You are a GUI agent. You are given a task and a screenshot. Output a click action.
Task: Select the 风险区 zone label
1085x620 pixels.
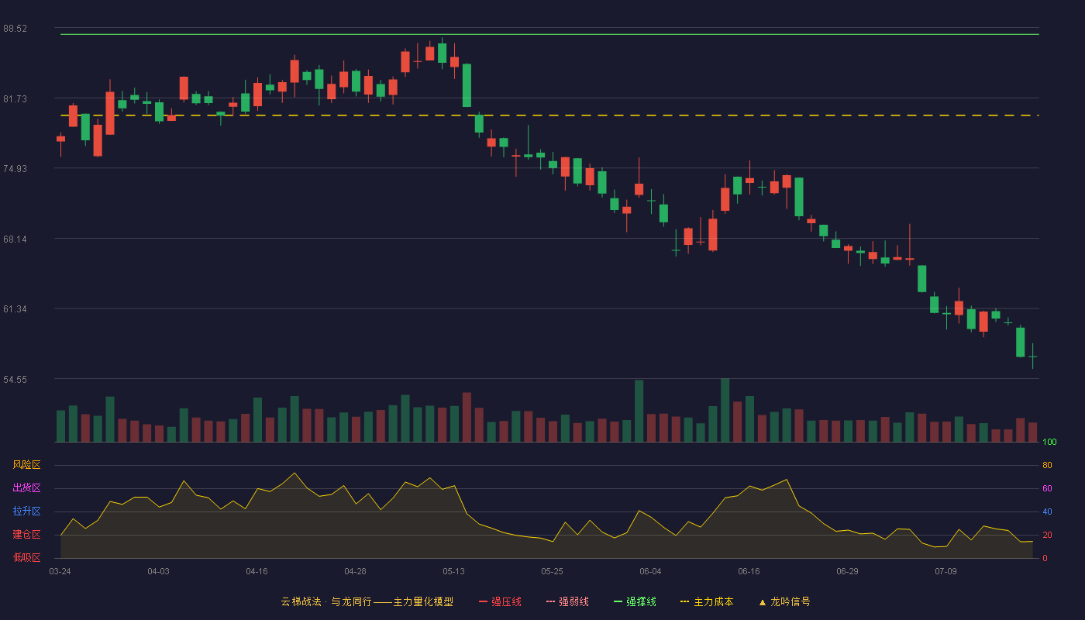(x=26, y=465)
